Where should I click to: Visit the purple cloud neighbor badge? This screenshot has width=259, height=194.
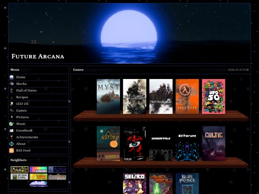coord(38,184)
